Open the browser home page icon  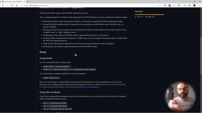17,5
